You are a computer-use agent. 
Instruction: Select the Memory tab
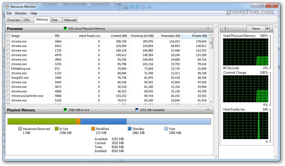pyautogui.click(x=42, y=19)
